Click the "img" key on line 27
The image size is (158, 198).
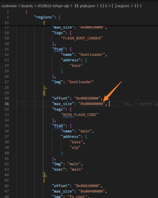tap(57, 82)
